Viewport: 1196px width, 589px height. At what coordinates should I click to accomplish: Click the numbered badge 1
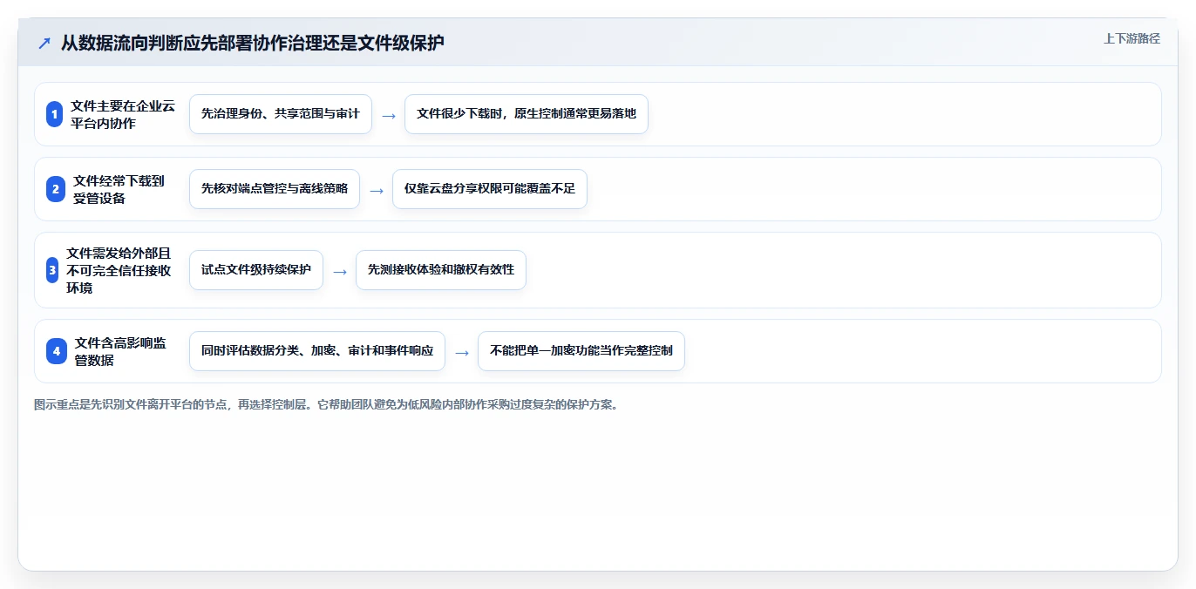[54, 114]
